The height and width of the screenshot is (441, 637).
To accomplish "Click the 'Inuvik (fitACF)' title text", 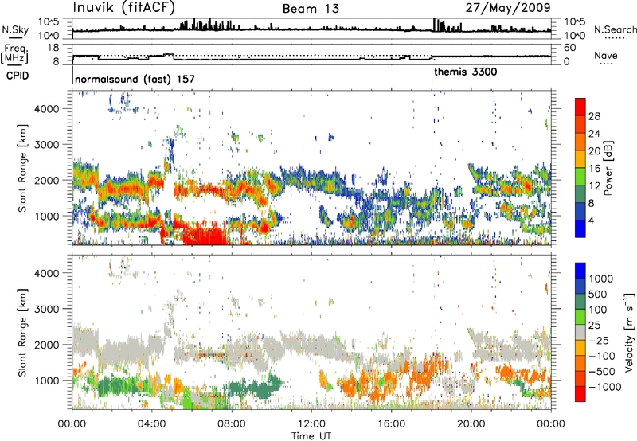I will 124,8.
